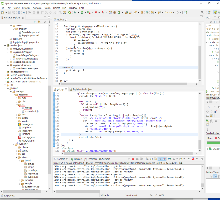This screenshot has width=220, height=200.
Task: Collapse the WEB-INF folder
Action: click(14, 144)
